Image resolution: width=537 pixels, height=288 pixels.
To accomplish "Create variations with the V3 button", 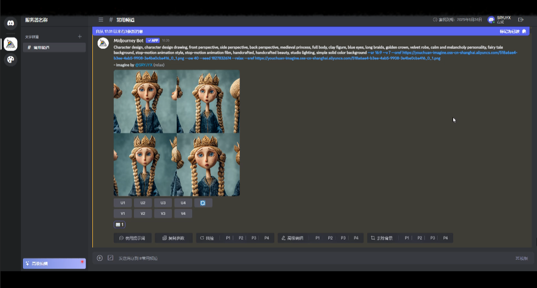I will pos(163,214).
